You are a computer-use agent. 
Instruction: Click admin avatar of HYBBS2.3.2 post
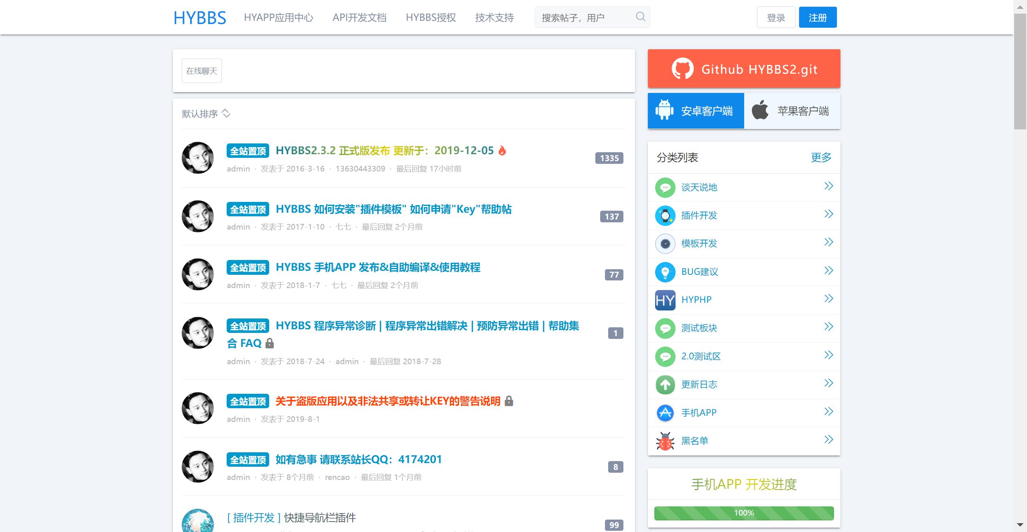pyautogui.click(x=198, y=158)
